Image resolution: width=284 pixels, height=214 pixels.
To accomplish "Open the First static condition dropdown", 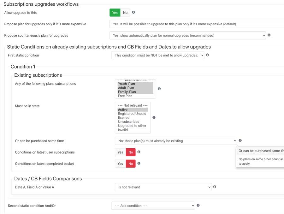I will [x=157, y=55].
